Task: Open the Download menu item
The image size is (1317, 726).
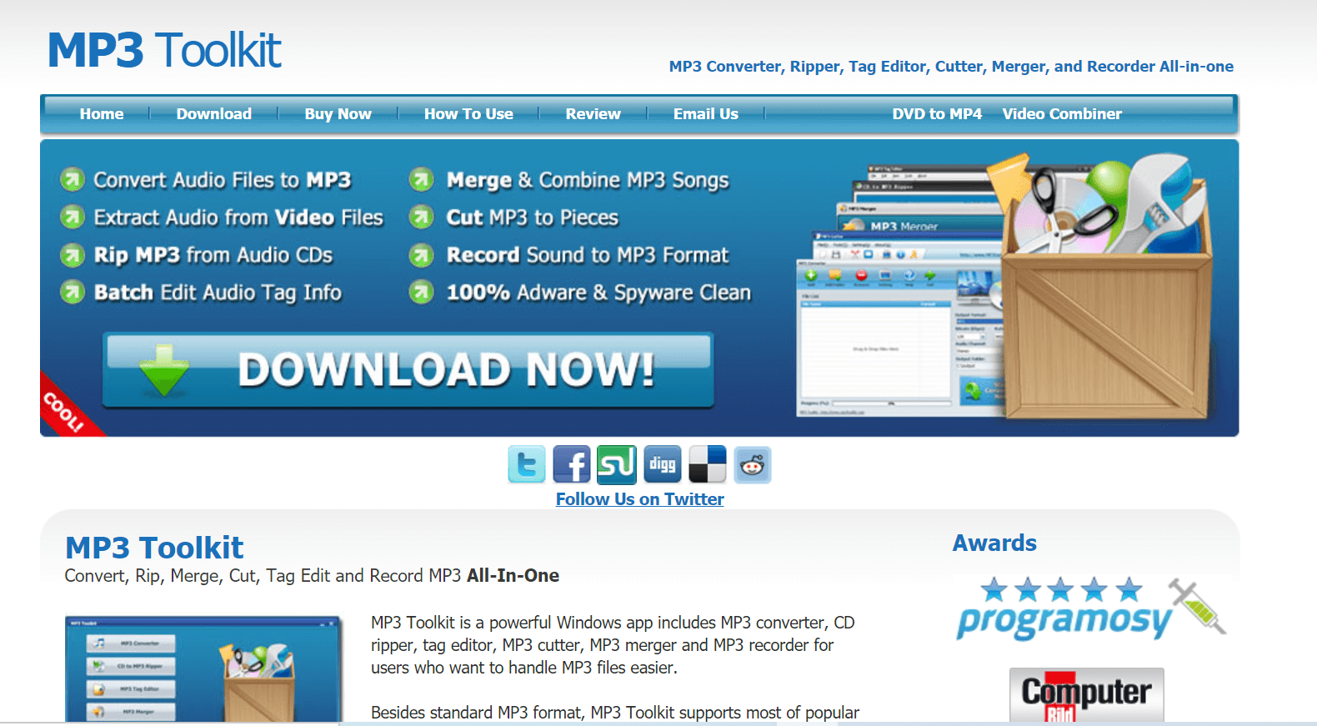Action: click(x=214, y=114)
